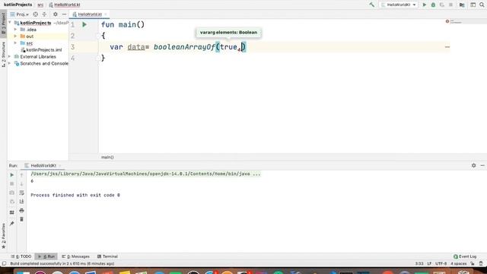487x274 pixels.
Task: Expand the src folder
Action: point(15,43)
